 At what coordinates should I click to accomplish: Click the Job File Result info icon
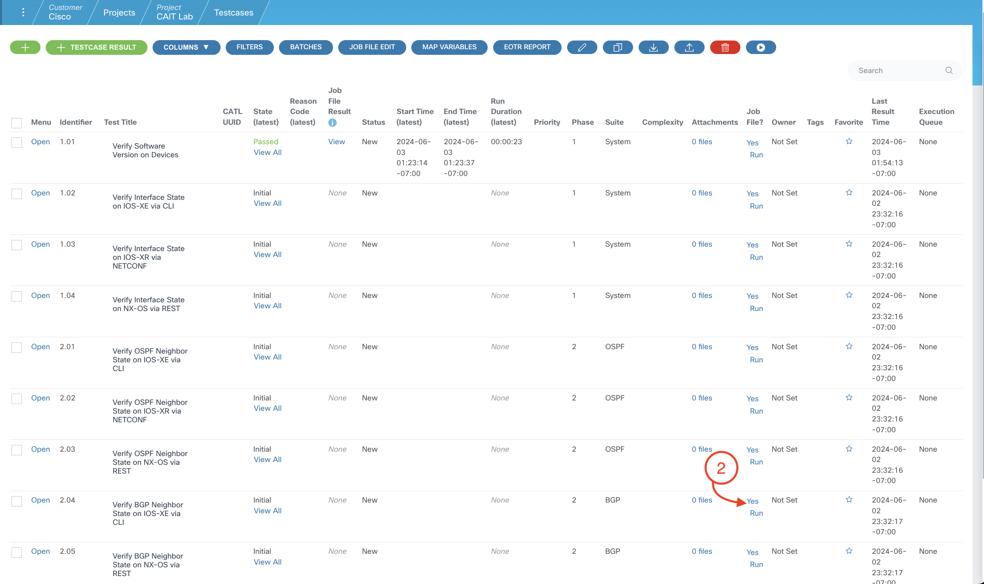pyautogui.click(x=332, y=123)
